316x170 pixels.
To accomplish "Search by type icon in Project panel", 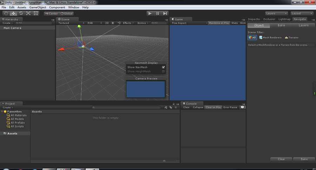I will (x=166, y=107).
